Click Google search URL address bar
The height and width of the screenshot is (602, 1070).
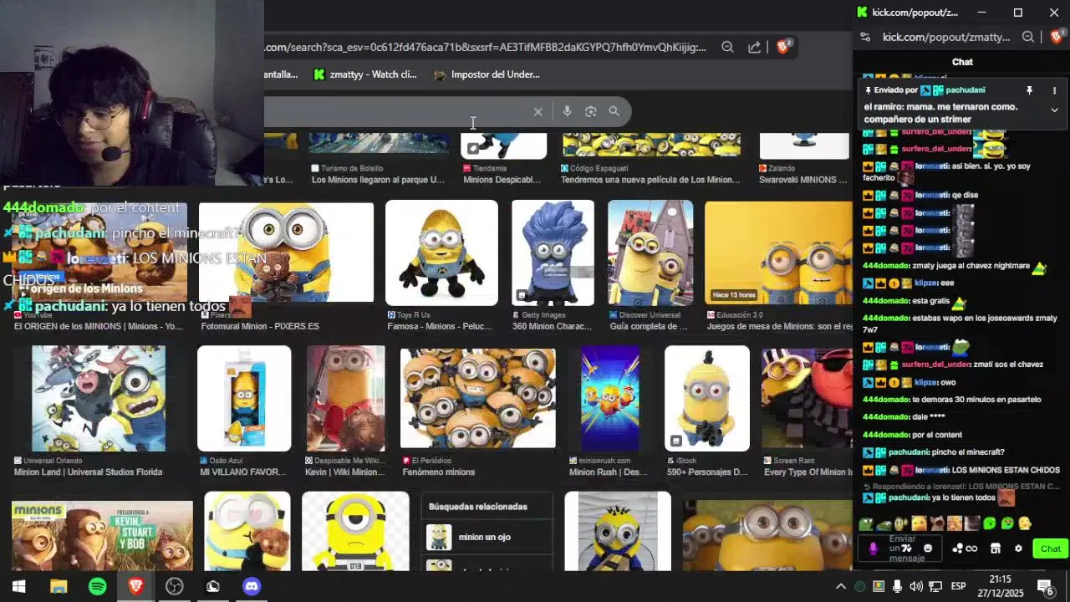coord(485,48)
